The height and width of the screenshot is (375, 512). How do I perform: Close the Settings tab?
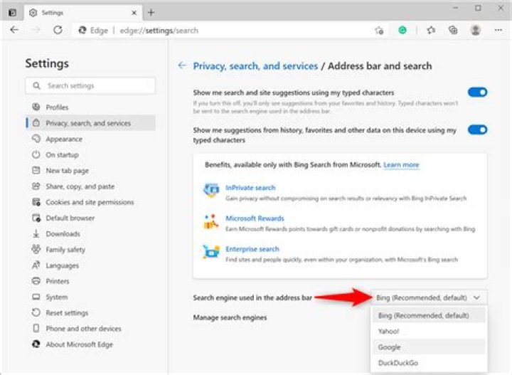134,13
